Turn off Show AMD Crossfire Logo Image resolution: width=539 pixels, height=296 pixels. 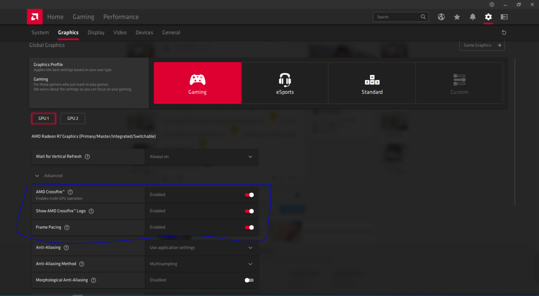pyautogui.click(x=249, y=211)
